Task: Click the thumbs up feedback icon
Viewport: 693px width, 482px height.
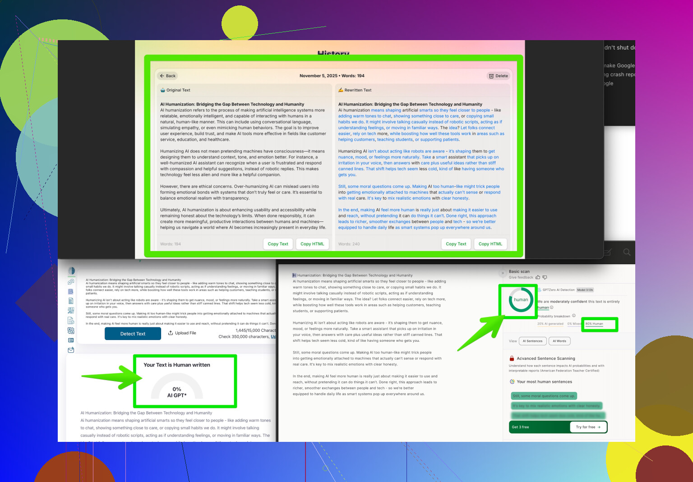Action: (538, 277)
